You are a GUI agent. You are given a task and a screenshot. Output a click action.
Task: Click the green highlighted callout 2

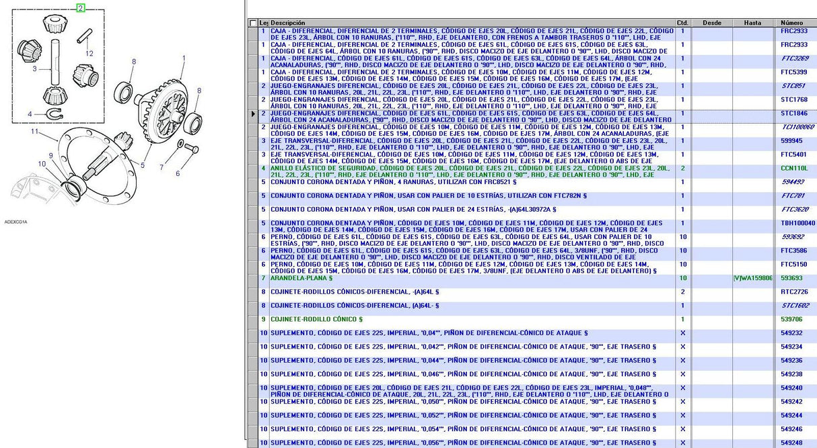tap(81, 8)
